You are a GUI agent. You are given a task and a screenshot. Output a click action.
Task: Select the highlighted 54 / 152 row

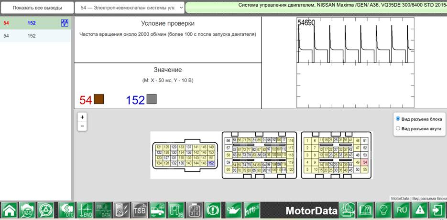coord(35,23)
